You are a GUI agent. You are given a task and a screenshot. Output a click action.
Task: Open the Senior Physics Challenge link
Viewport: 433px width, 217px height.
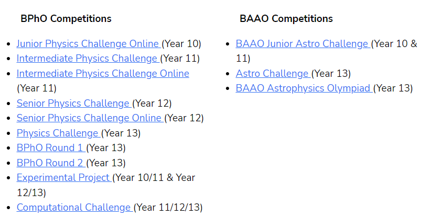pyautogui.click(x=74, y=103)
